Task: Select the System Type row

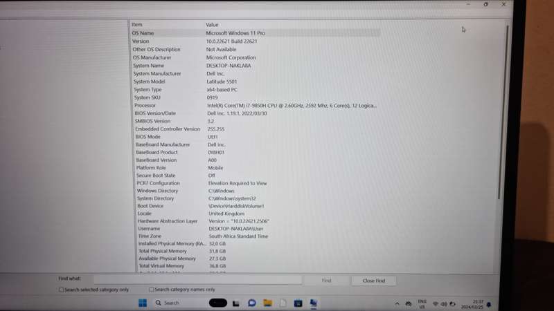Action: click(257, 90)
